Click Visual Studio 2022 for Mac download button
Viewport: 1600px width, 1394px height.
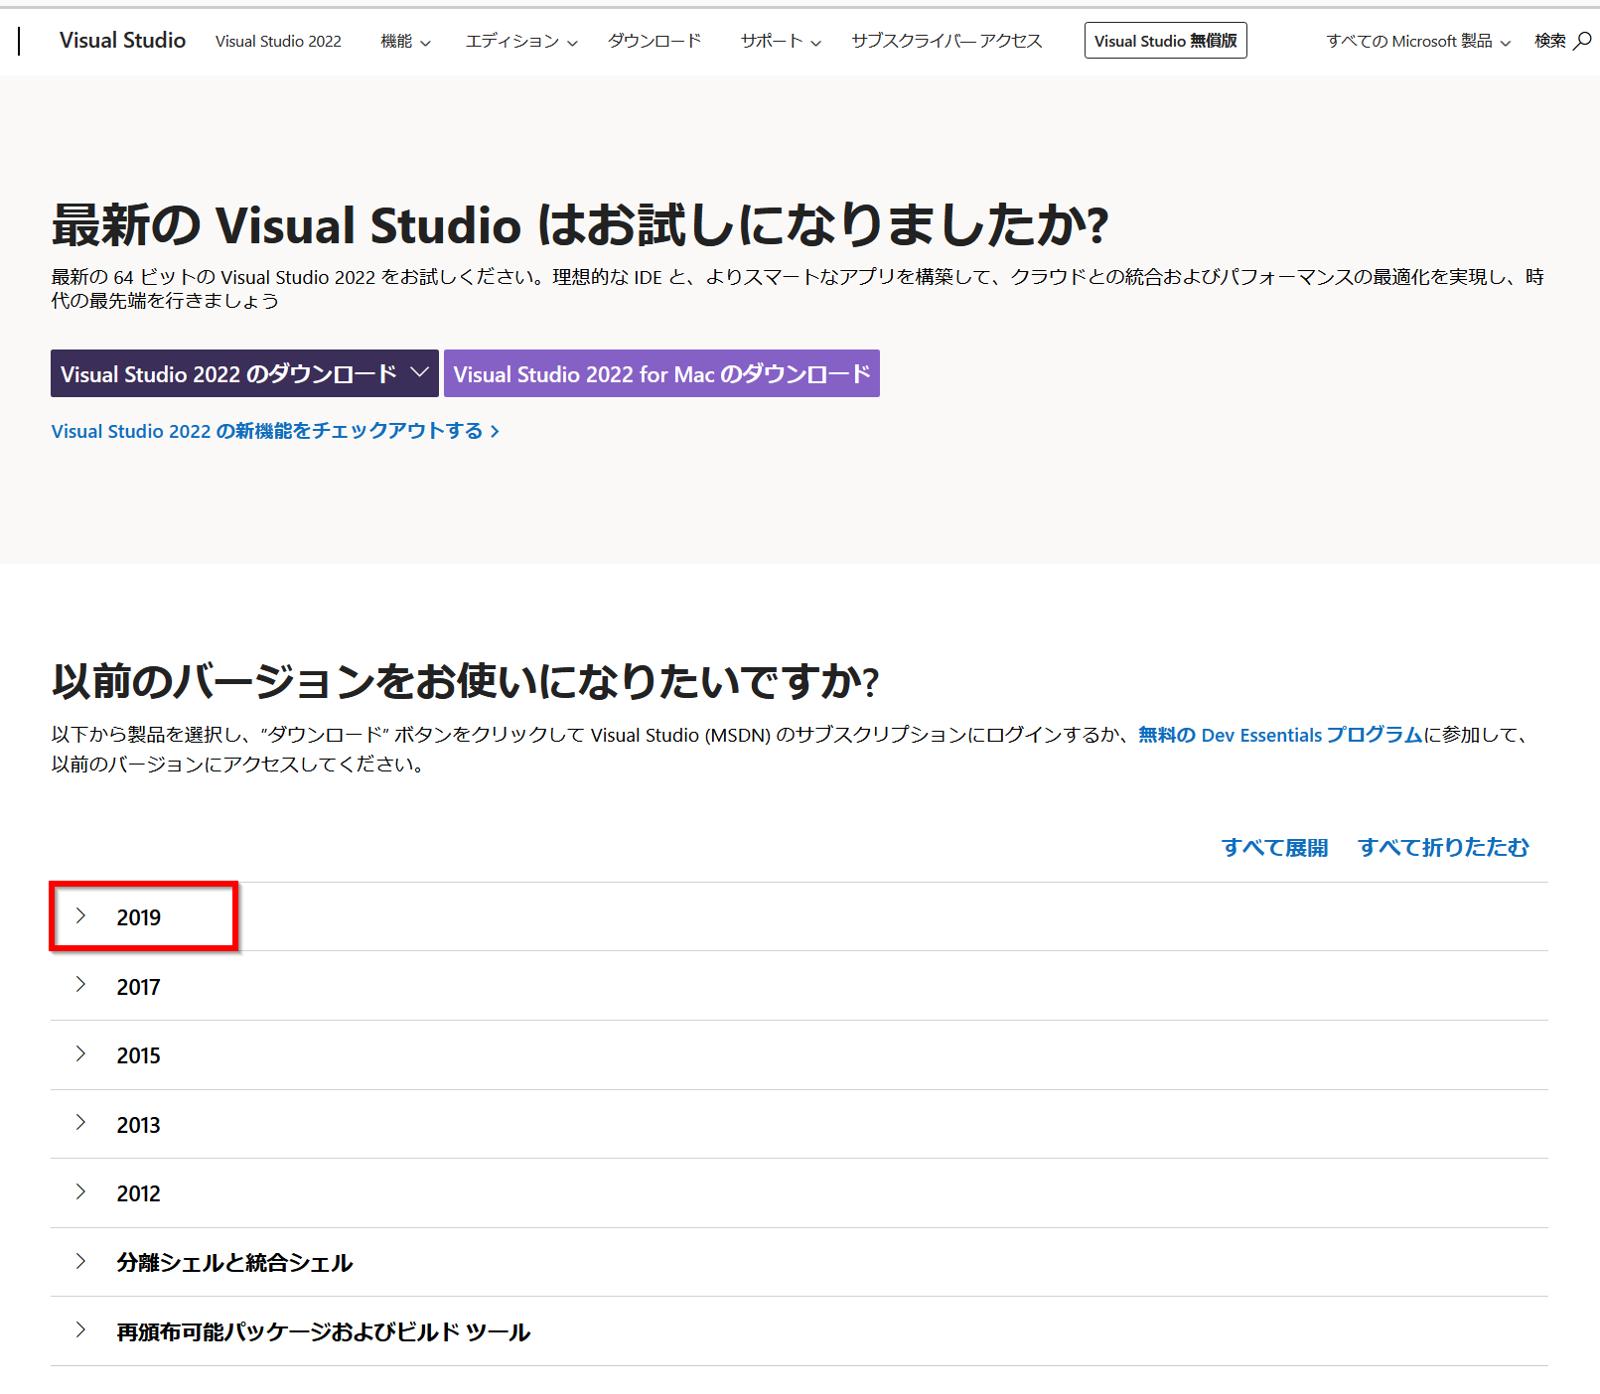pos(661,374)
